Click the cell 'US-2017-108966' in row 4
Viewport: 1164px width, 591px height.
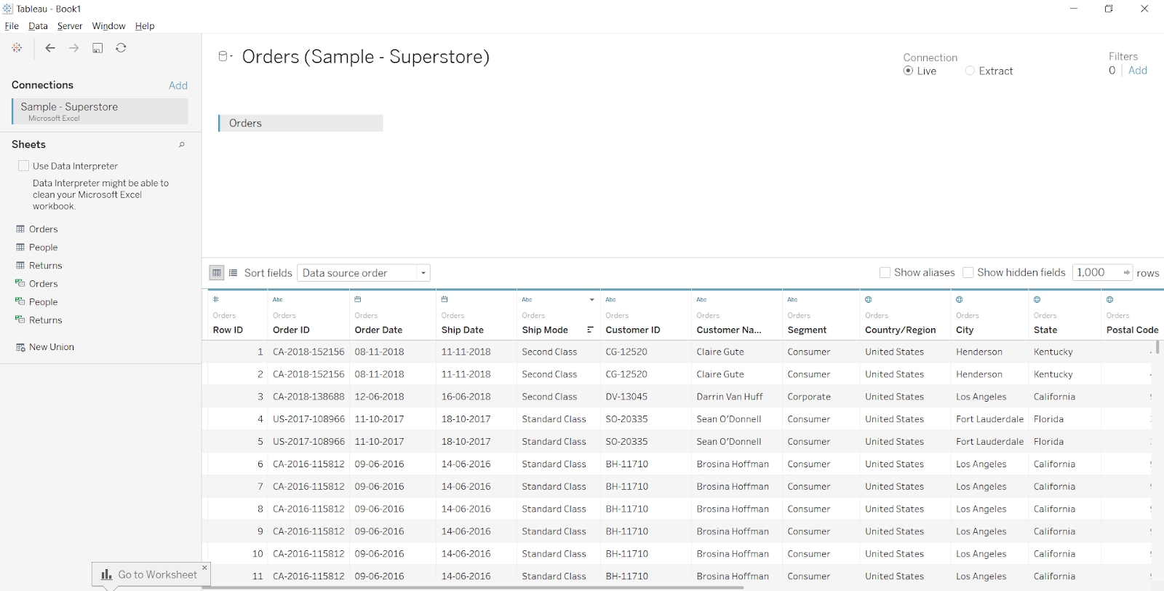point(308,419)
